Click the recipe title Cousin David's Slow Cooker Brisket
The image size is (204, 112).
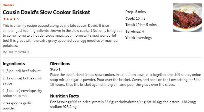[46, 12]
